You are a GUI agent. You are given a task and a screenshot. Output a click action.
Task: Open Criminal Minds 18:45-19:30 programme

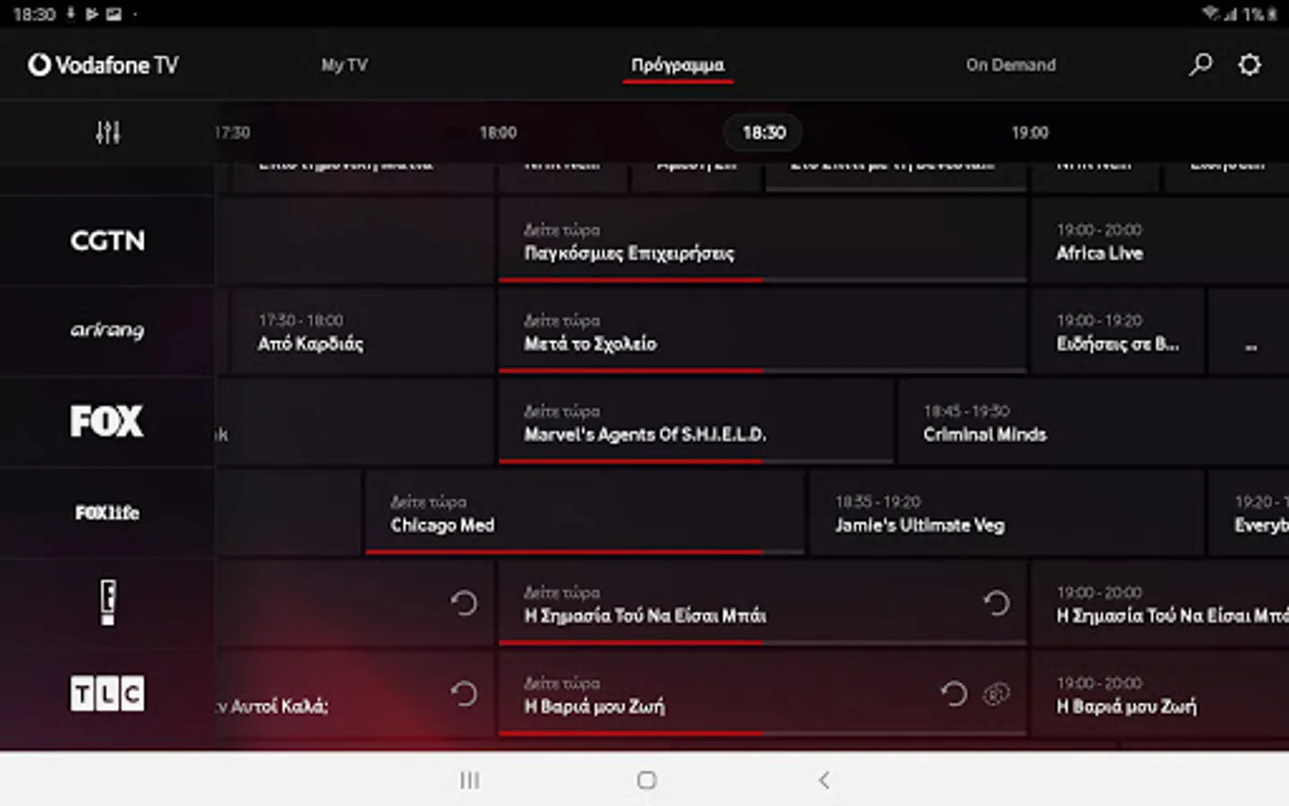(1094, 421)
